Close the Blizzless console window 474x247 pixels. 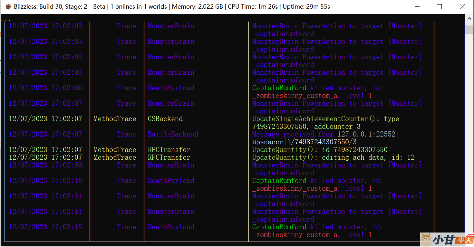tap(462, 6)
